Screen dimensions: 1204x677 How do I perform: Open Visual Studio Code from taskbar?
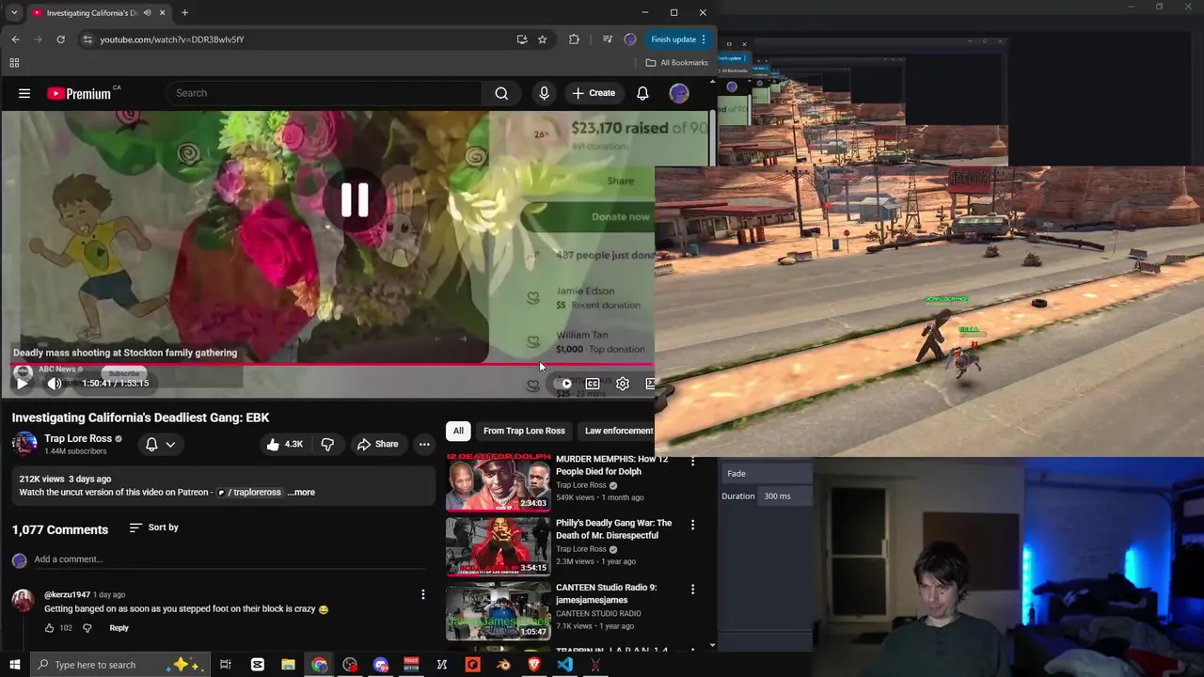564,665
